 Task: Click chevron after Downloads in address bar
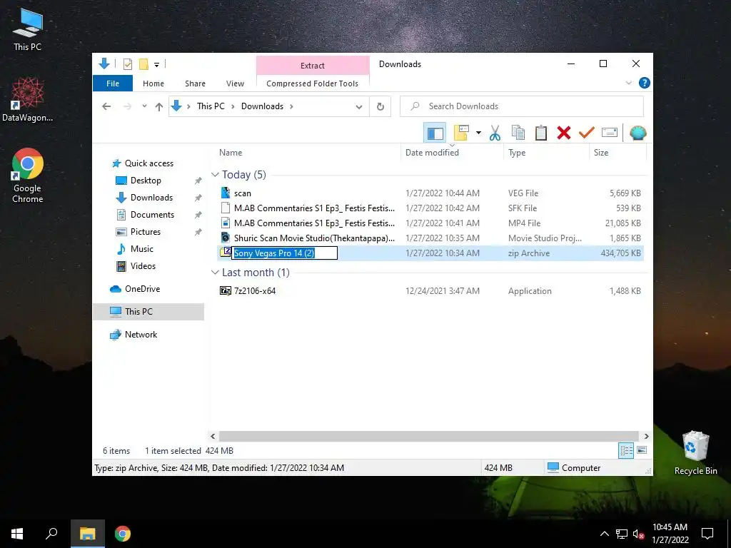[x=291, y=107]
